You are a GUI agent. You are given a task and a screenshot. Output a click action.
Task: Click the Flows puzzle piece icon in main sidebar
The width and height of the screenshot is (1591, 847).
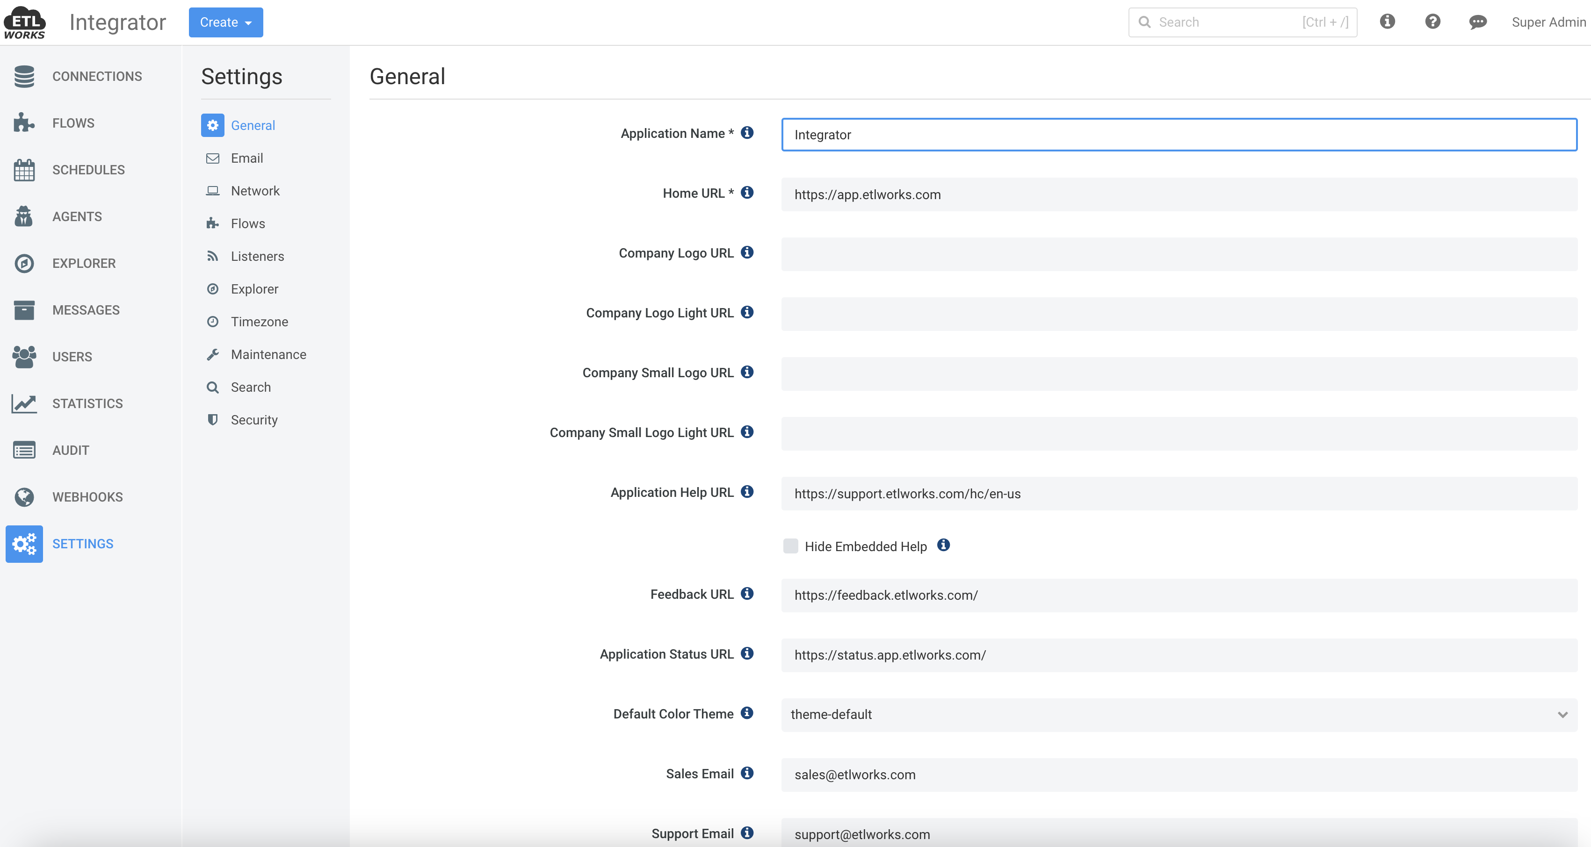24,123
